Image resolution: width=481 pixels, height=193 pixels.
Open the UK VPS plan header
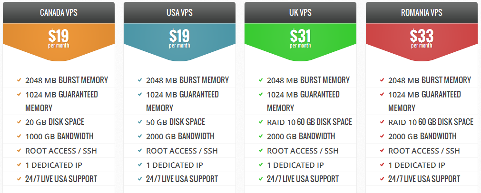[x=300, y=13]
